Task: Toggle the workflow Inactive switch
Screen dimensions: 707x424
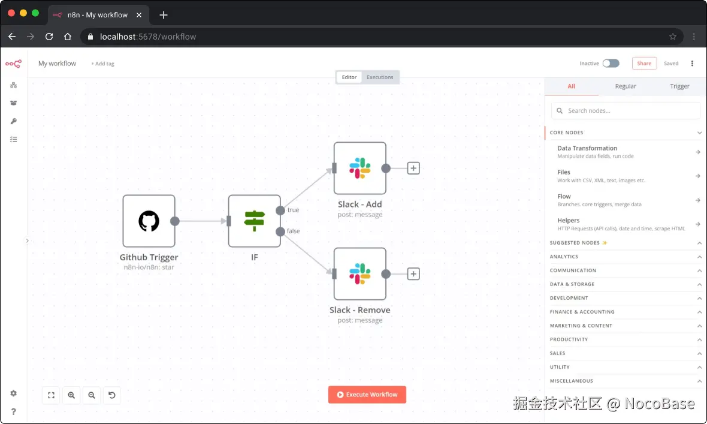Action: [611, 63]
